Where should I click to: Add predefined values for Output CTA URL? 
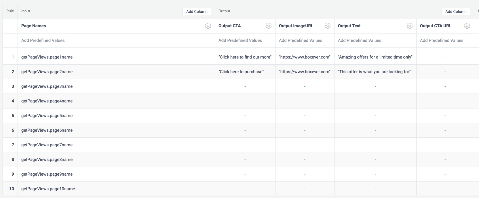[x=442, y=40]
